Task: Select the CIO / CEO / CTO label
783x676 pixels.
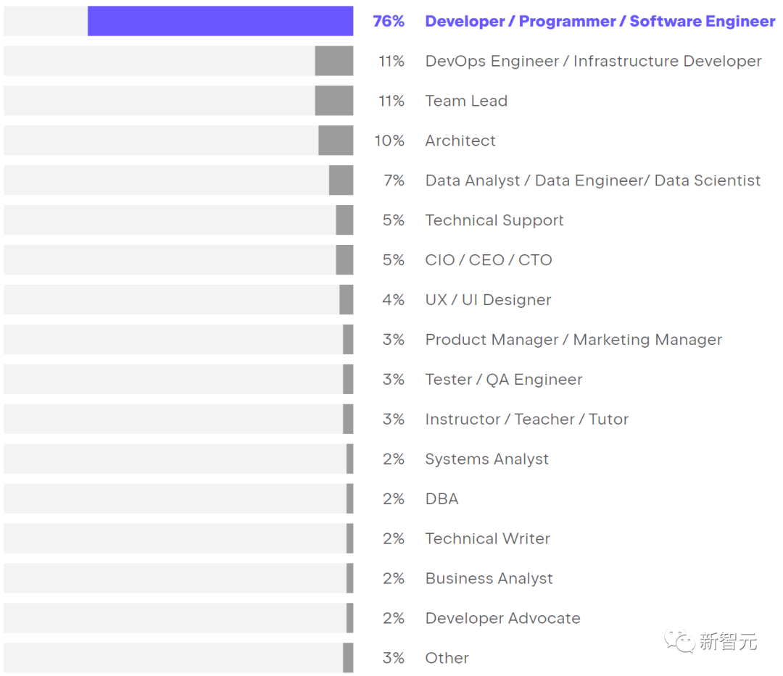Action: [x=488, y=260]
